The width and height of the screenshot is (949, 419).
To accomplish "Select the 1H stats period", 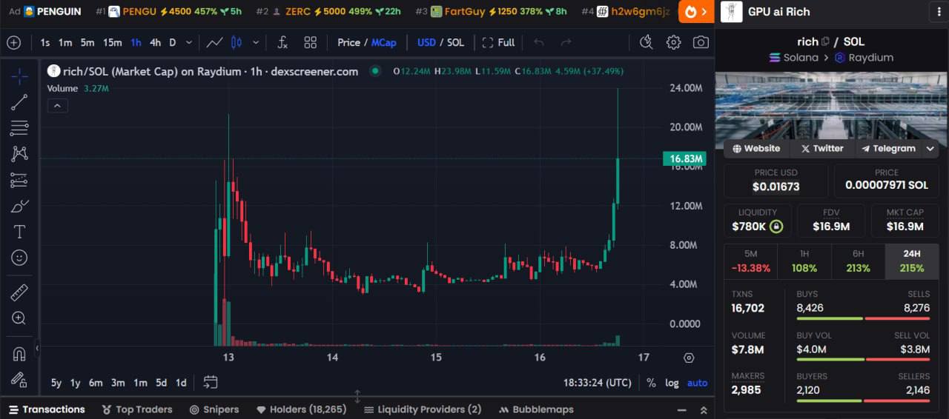I will point(804,261).
